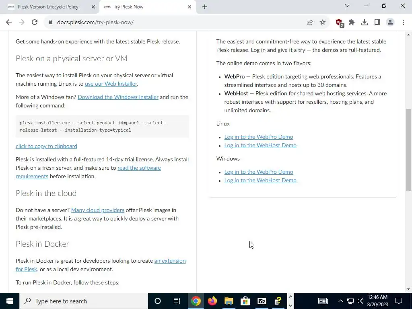Viewport: 412px width, 309px height.
Task: Close the Try Plesk Now tab
Action: (x=190, y=7)
